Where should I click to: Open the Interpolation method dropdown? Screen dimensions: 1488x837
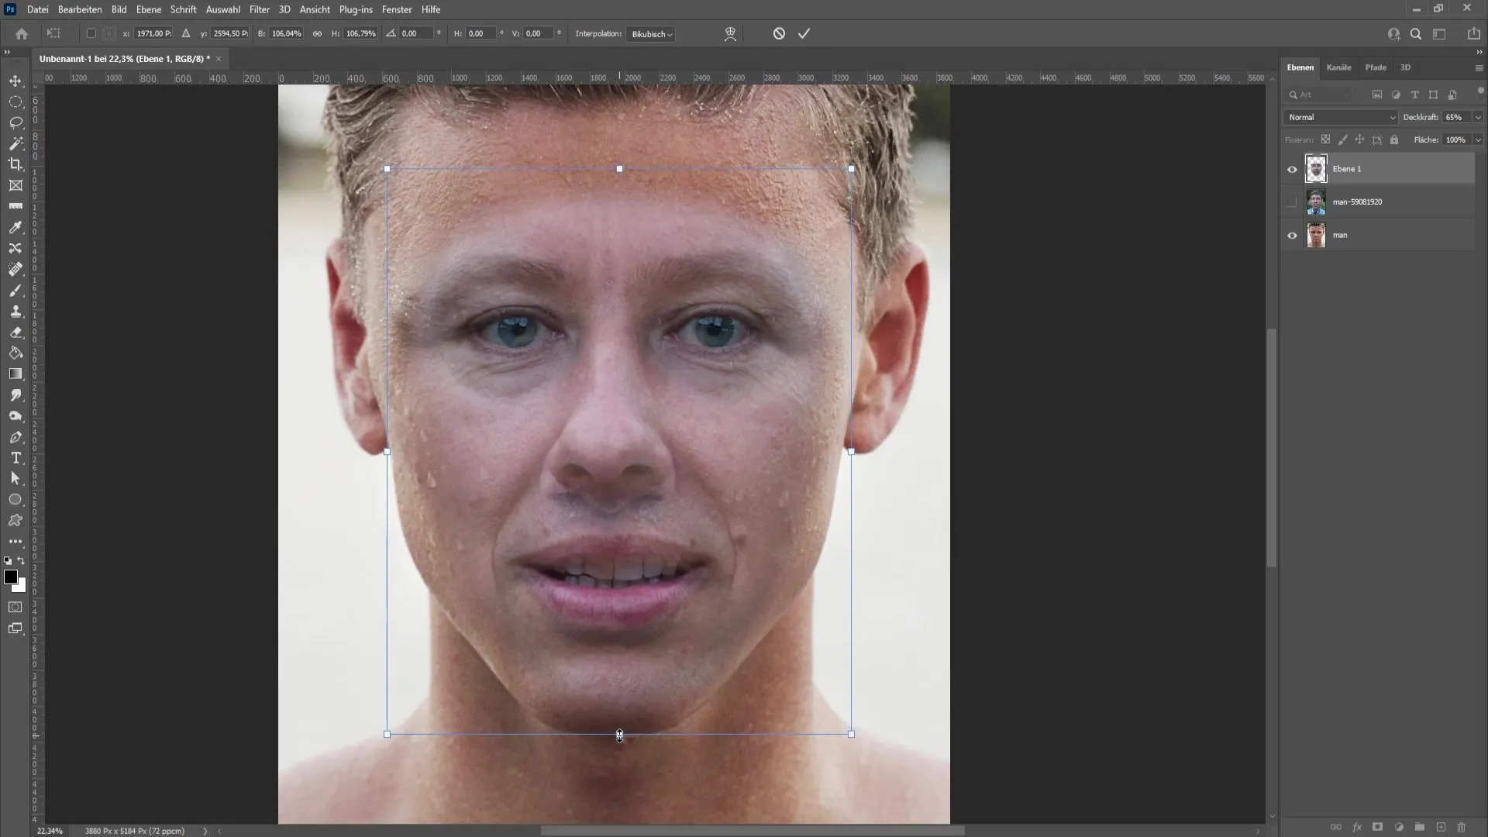coord(651,34)
